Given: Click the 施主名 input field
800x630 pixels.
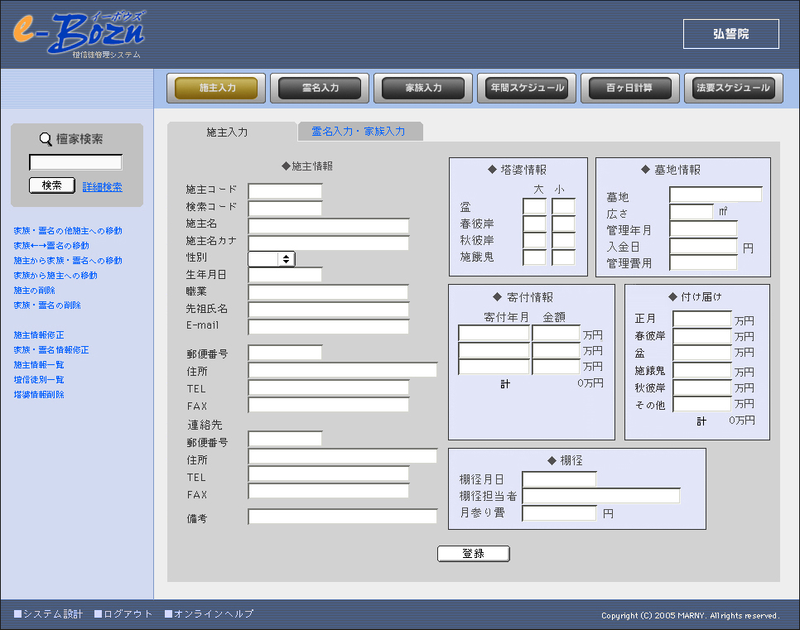Looking at the screenshot, I should click(x=328, y=226).
